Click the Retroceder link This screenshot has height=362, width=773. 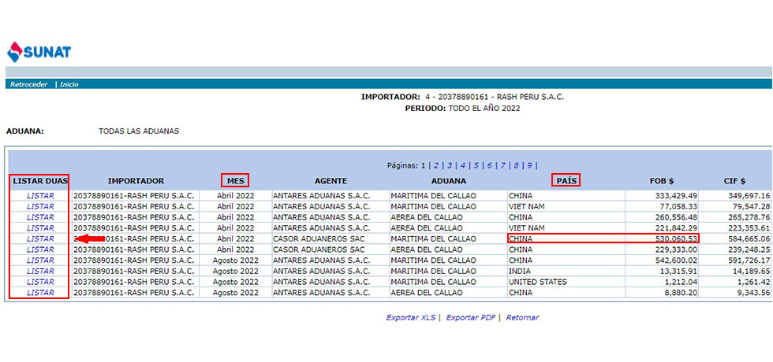[29, 84]
